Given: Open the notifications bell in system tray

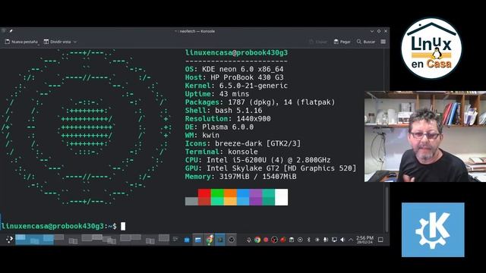Looking at the screenshot, I should (248, 240).
